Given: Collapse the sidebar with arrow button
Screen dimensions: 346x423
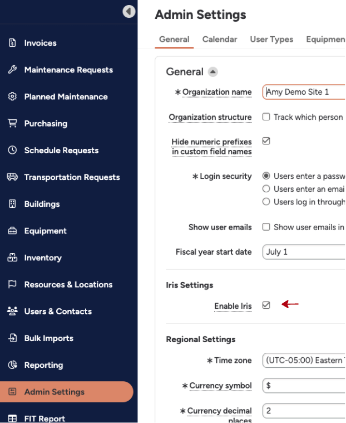Looking at the screenshot, I should point(129,11).
